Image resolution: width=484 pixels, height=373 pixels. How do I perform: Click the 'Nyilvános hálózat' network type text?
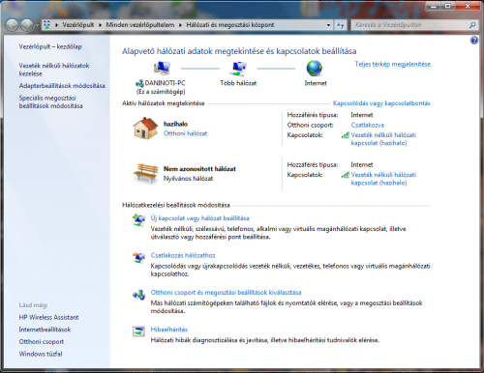tap(188, 179)
